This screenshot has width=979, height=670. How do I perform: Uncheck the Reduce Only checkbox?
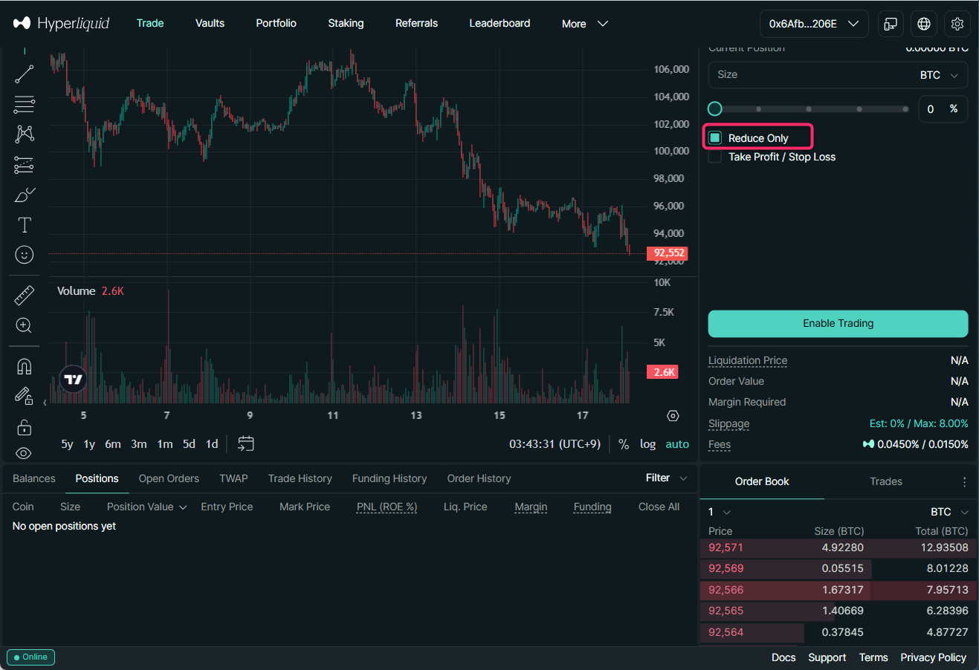point(715,138)
